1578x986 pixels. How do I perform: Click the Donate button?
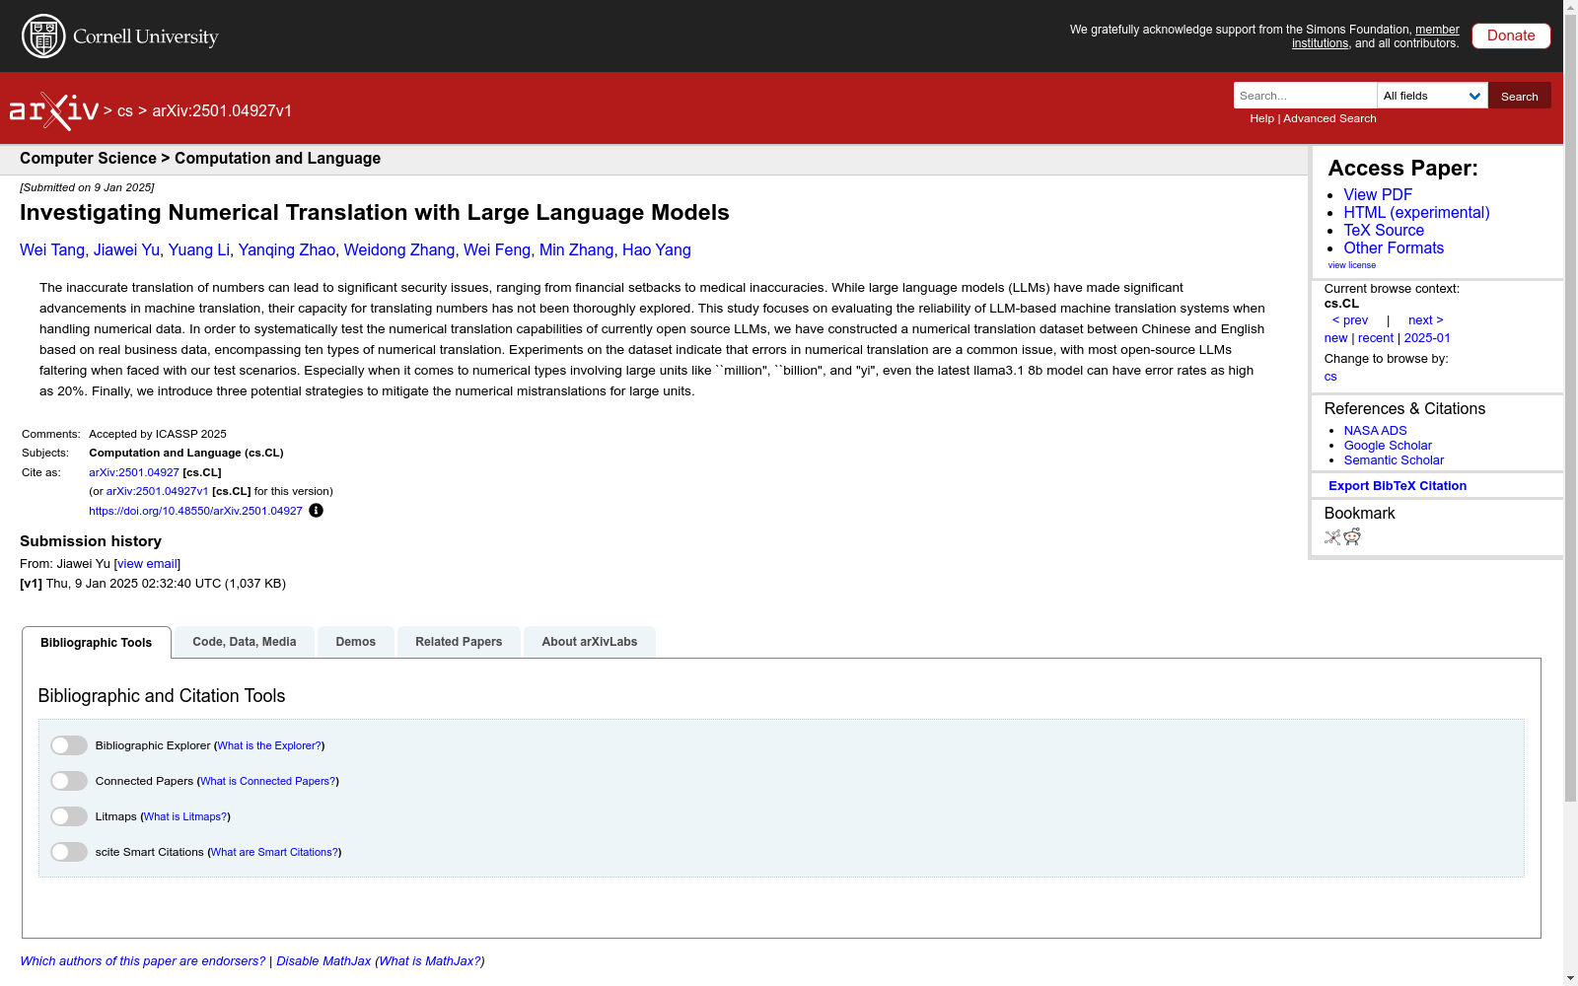1511,35
